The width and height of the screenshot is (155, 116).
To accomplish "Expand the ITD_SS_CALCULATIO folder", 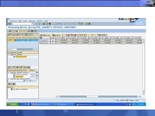I will coord(9,79).
